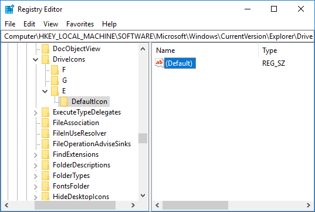Collapse the E key
The height and width of the screenshot is (212, 315).
[45, 91]
